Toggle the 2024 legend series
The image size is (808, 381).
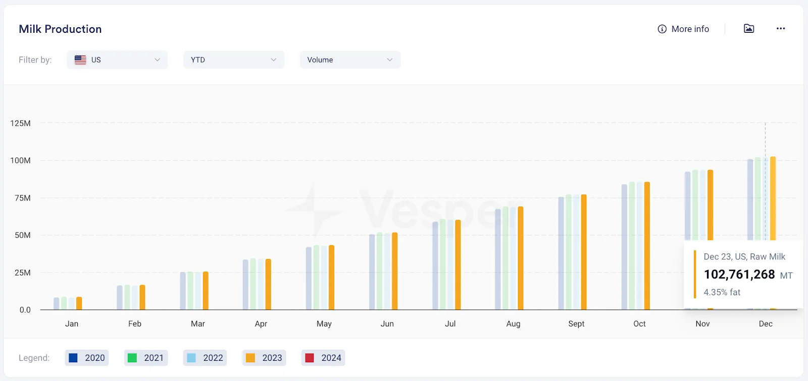click(x=323, y=358)
